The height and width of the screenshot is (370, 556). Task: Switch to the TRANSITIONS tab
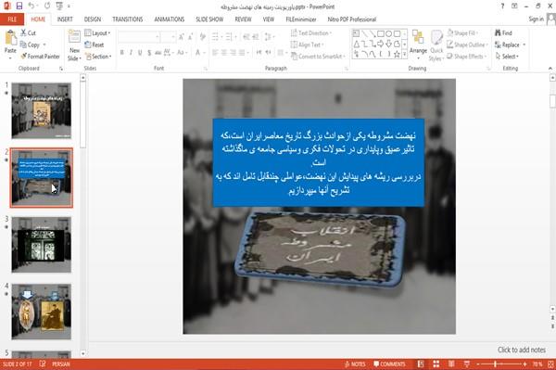pos(128,19)
